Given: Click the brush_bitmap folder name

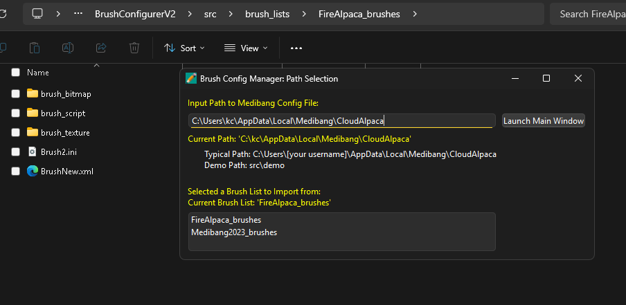Looking at the screenshot, I should click(66, 94).
